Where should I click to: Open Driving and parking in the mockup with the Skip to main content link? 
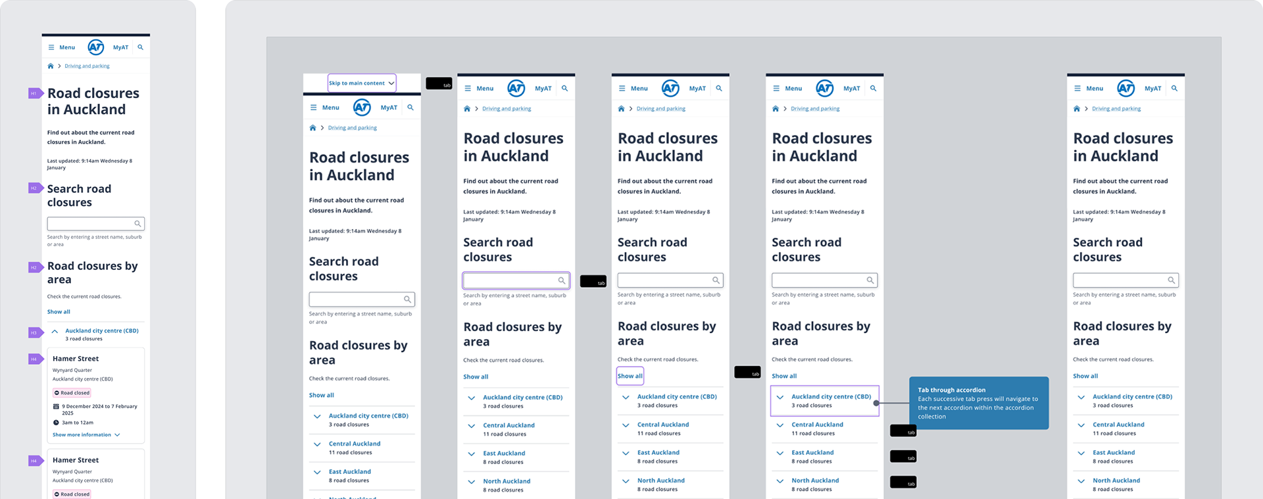(353, 128)
